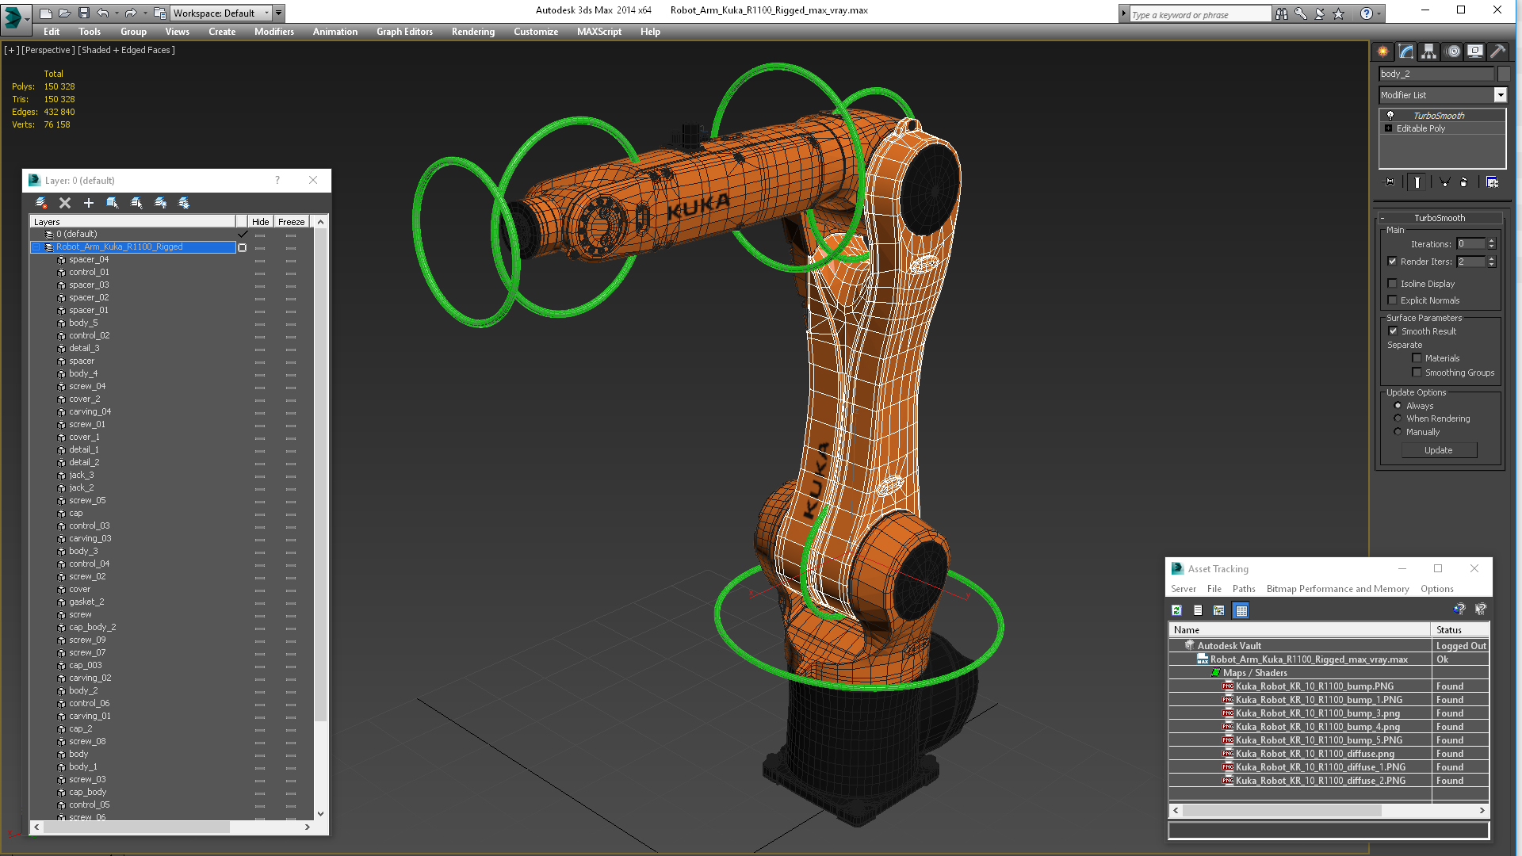This screenshot has width=1522, height=856.
Task: Delete highlighted layer in Layer dialog
Action: click(65, 203)
